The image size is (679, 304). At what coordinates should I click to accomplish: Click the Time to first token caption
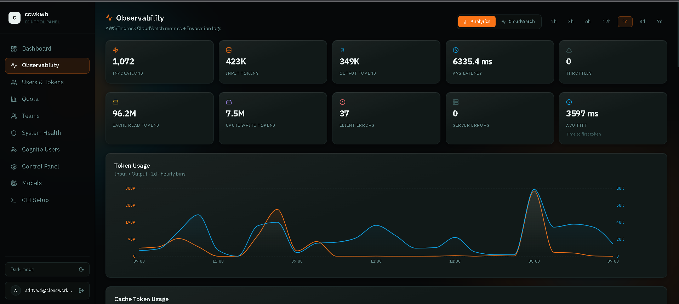pyautogui.click(x=583, y=134)
